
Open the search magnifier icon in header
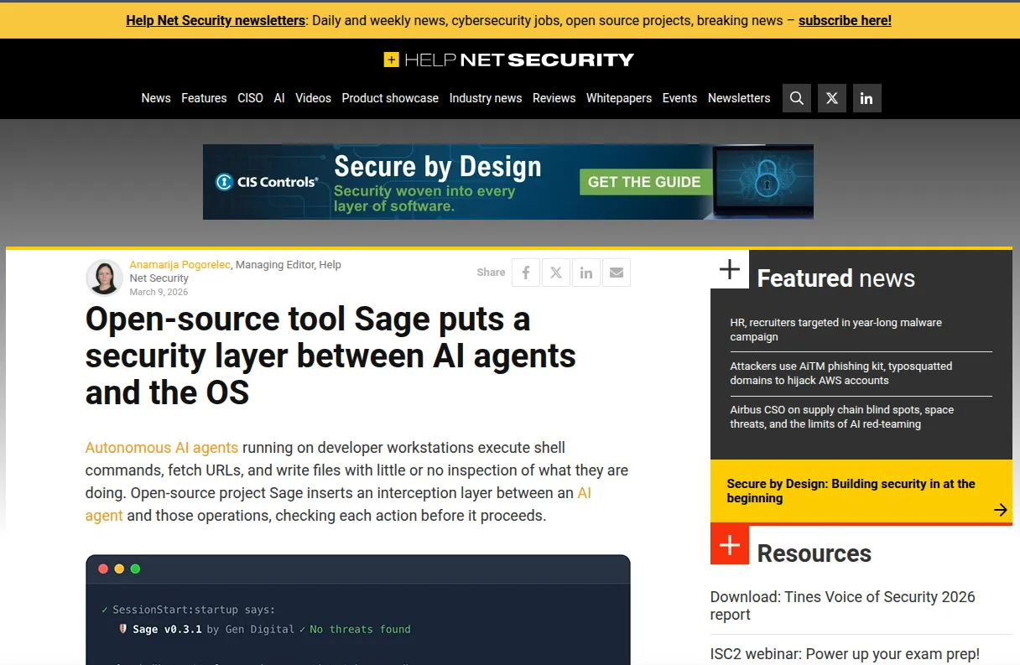pyautogui.click(x=797, y=98)
